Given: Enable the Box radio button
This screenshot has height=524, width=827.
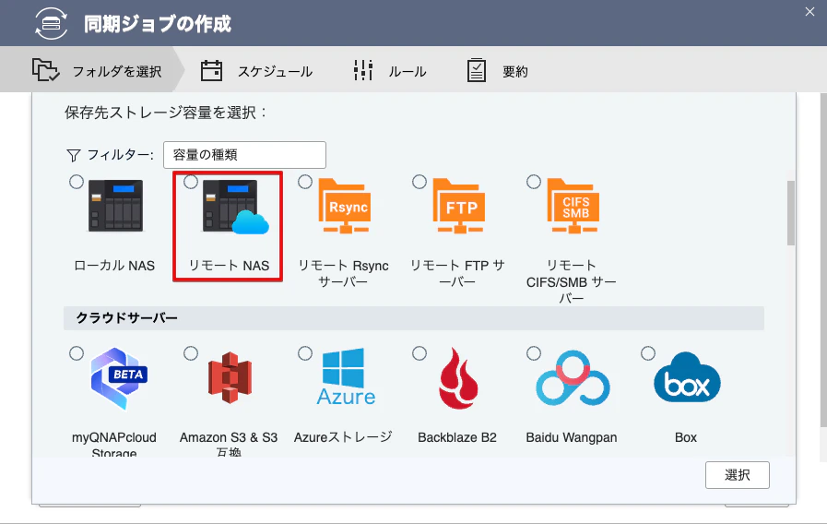Looking at the screenshot, I should click(x=648, y=353).
